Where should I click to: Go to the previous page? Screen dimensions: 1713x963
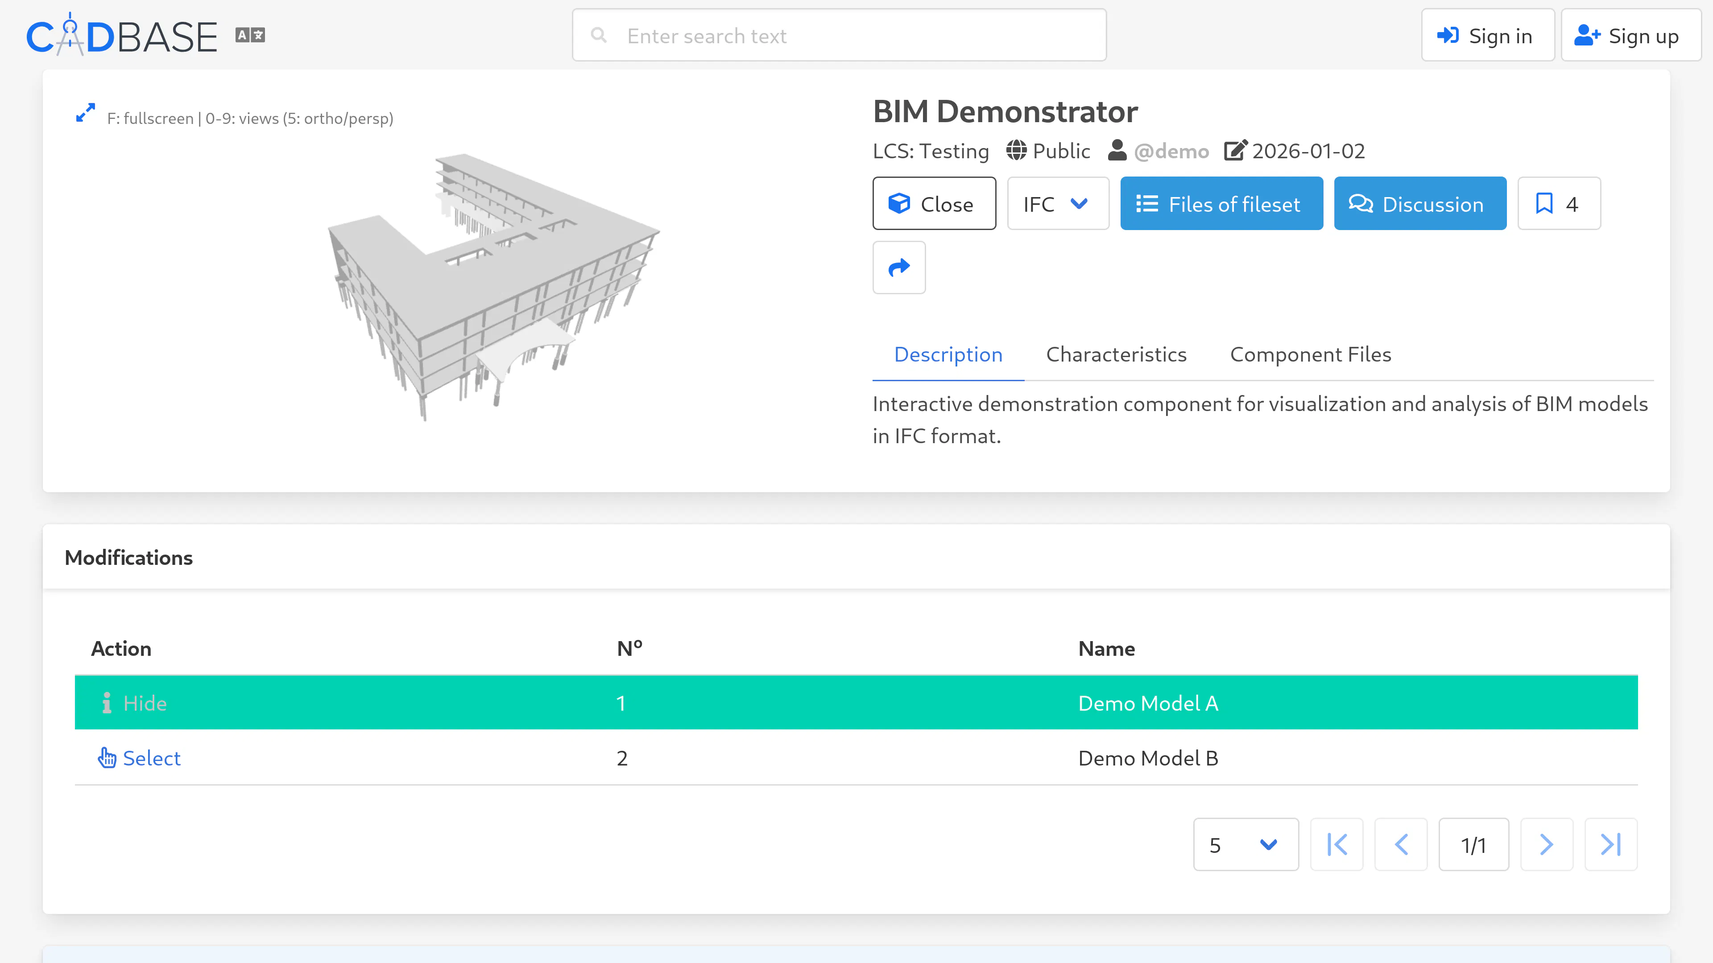point(1401,845)
